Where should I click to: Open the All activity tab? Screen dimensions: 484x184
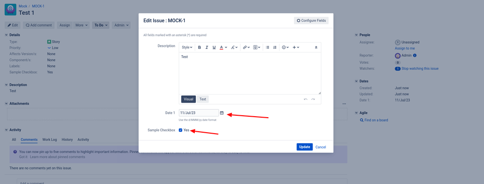(14, 139)
